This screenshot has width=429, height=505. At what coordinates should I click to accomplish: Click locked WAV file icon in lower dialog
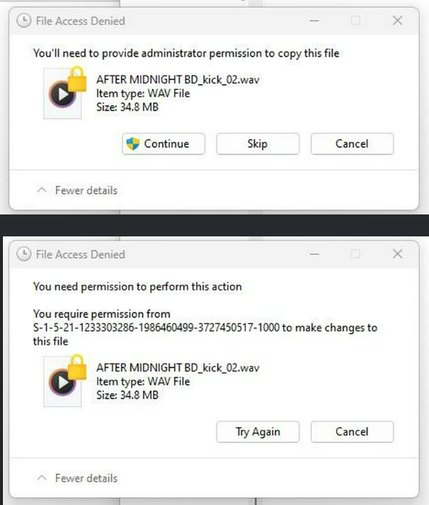click(64, 381)
